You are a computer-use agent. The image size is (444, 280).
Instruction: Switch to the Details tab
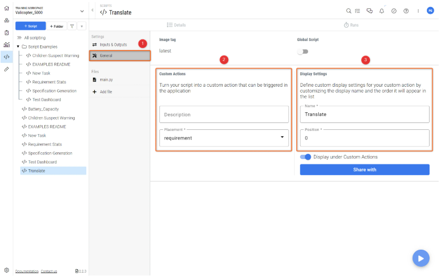pyautogui.click(x=176, y=25)
